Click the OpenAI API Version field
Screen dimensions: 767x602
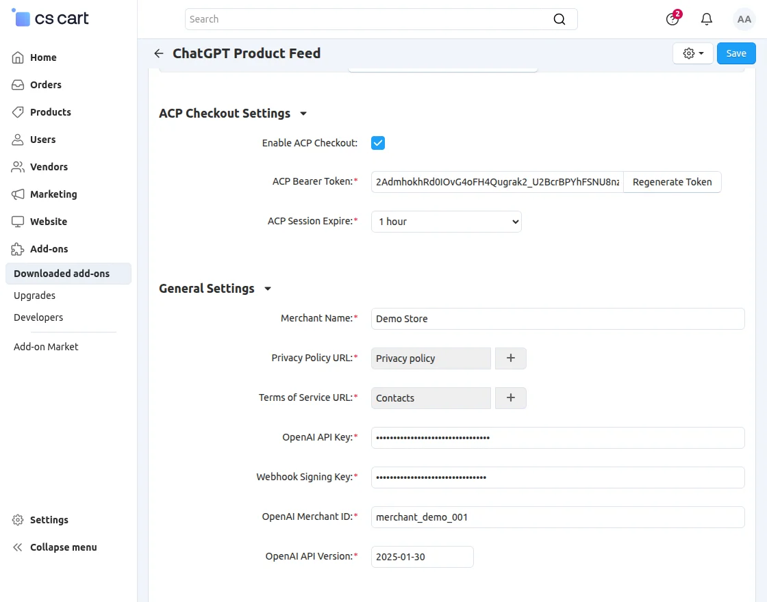pyautogui.click(x=422, y=557)
